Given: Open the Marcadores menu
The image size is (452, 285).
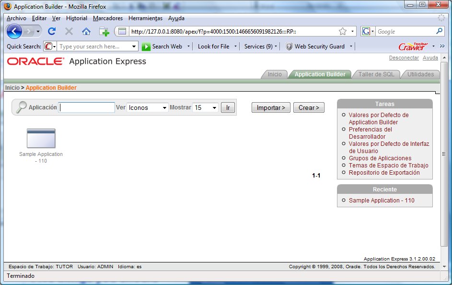Looking at the screenshot, I should tap(108, 18).
